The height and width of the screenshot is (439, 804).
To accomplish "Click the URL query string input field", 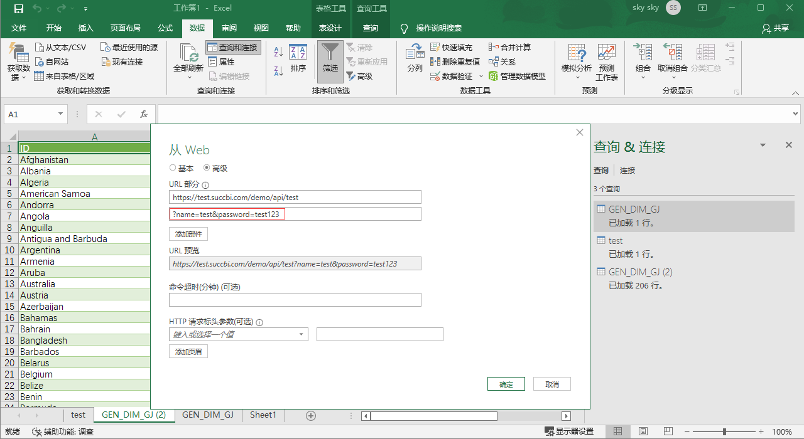I will click(x=295, y=213).
